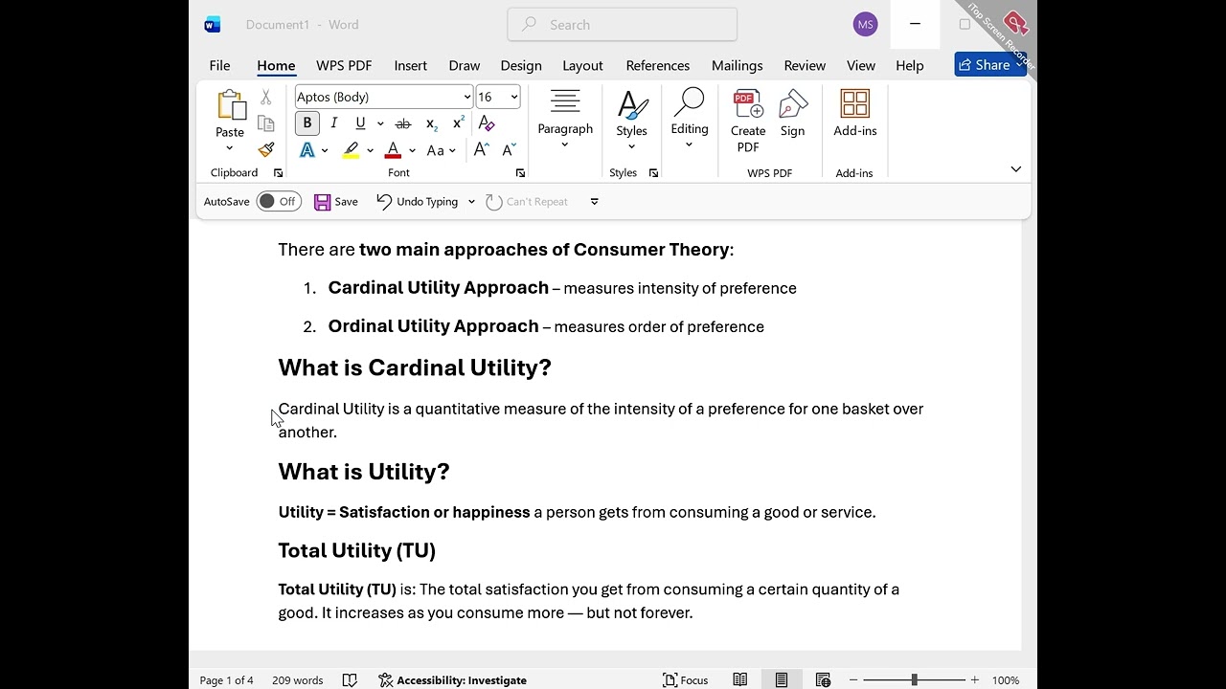This screenshot has width=1226, height=689.
Task: Apply subscript formatting
Action: [431, 123]
